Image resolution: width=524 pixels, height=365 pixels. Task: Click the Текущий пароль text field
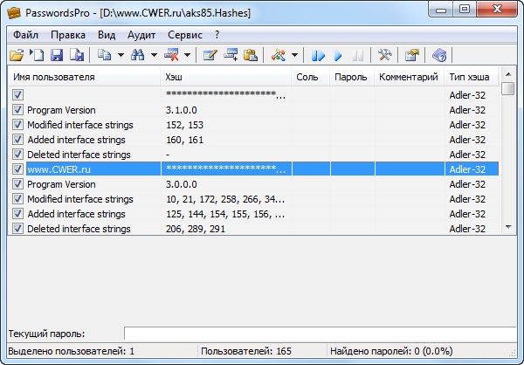click(321, 334)
